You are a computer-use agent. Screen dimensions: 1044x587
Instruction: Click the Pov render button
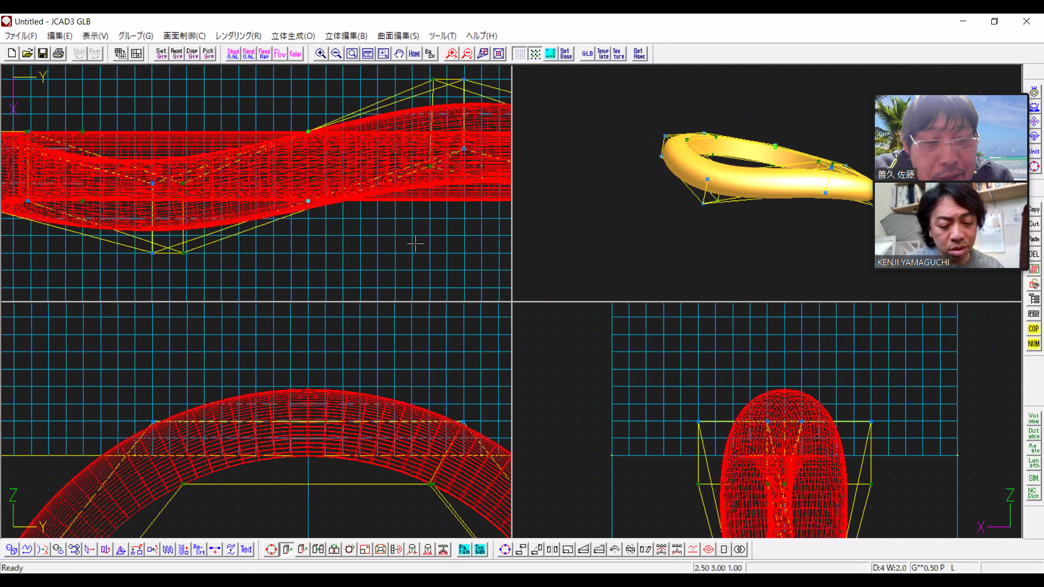[x=280, y=53]
